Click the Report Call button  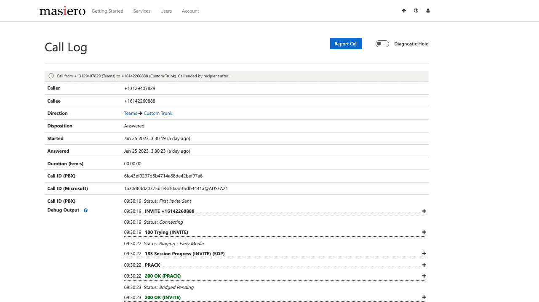point(346,43)
